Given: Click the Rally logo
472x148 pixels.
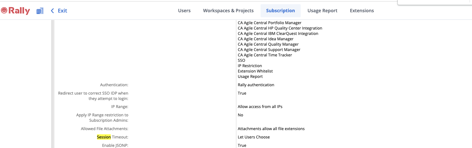Looking at the screenshot, I should click(16, 11).
